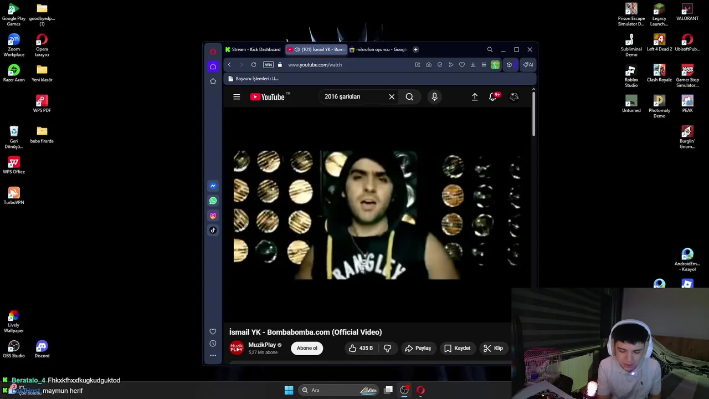Click the taskbar Ara search box
The image size is (709, 399).
pos(338,390)
